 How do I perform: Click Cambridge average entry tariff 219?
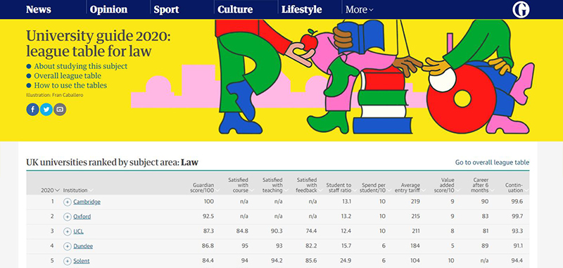(415, 202)
